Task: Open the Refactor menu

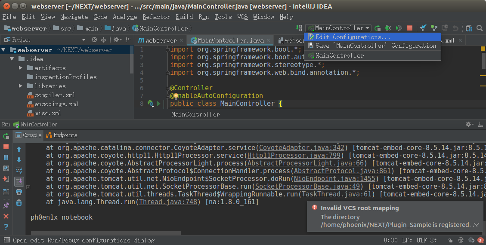Action: (156, 17)
